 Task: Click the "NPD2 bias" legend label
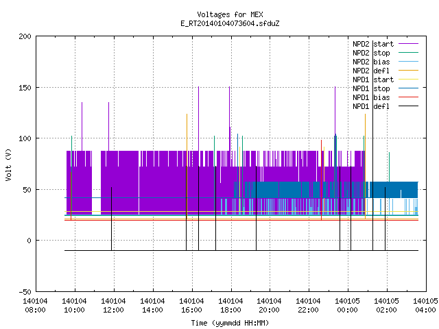pyautogui.click(x=371, y=62)
